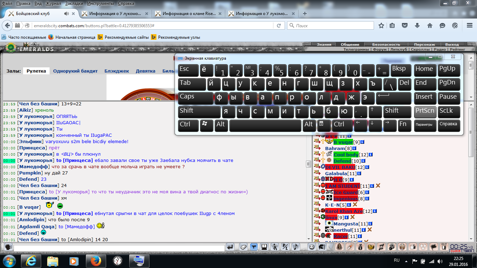The image size is (477, 268).
Task: Open the Безопасность top menu
Action: (386, 44)
